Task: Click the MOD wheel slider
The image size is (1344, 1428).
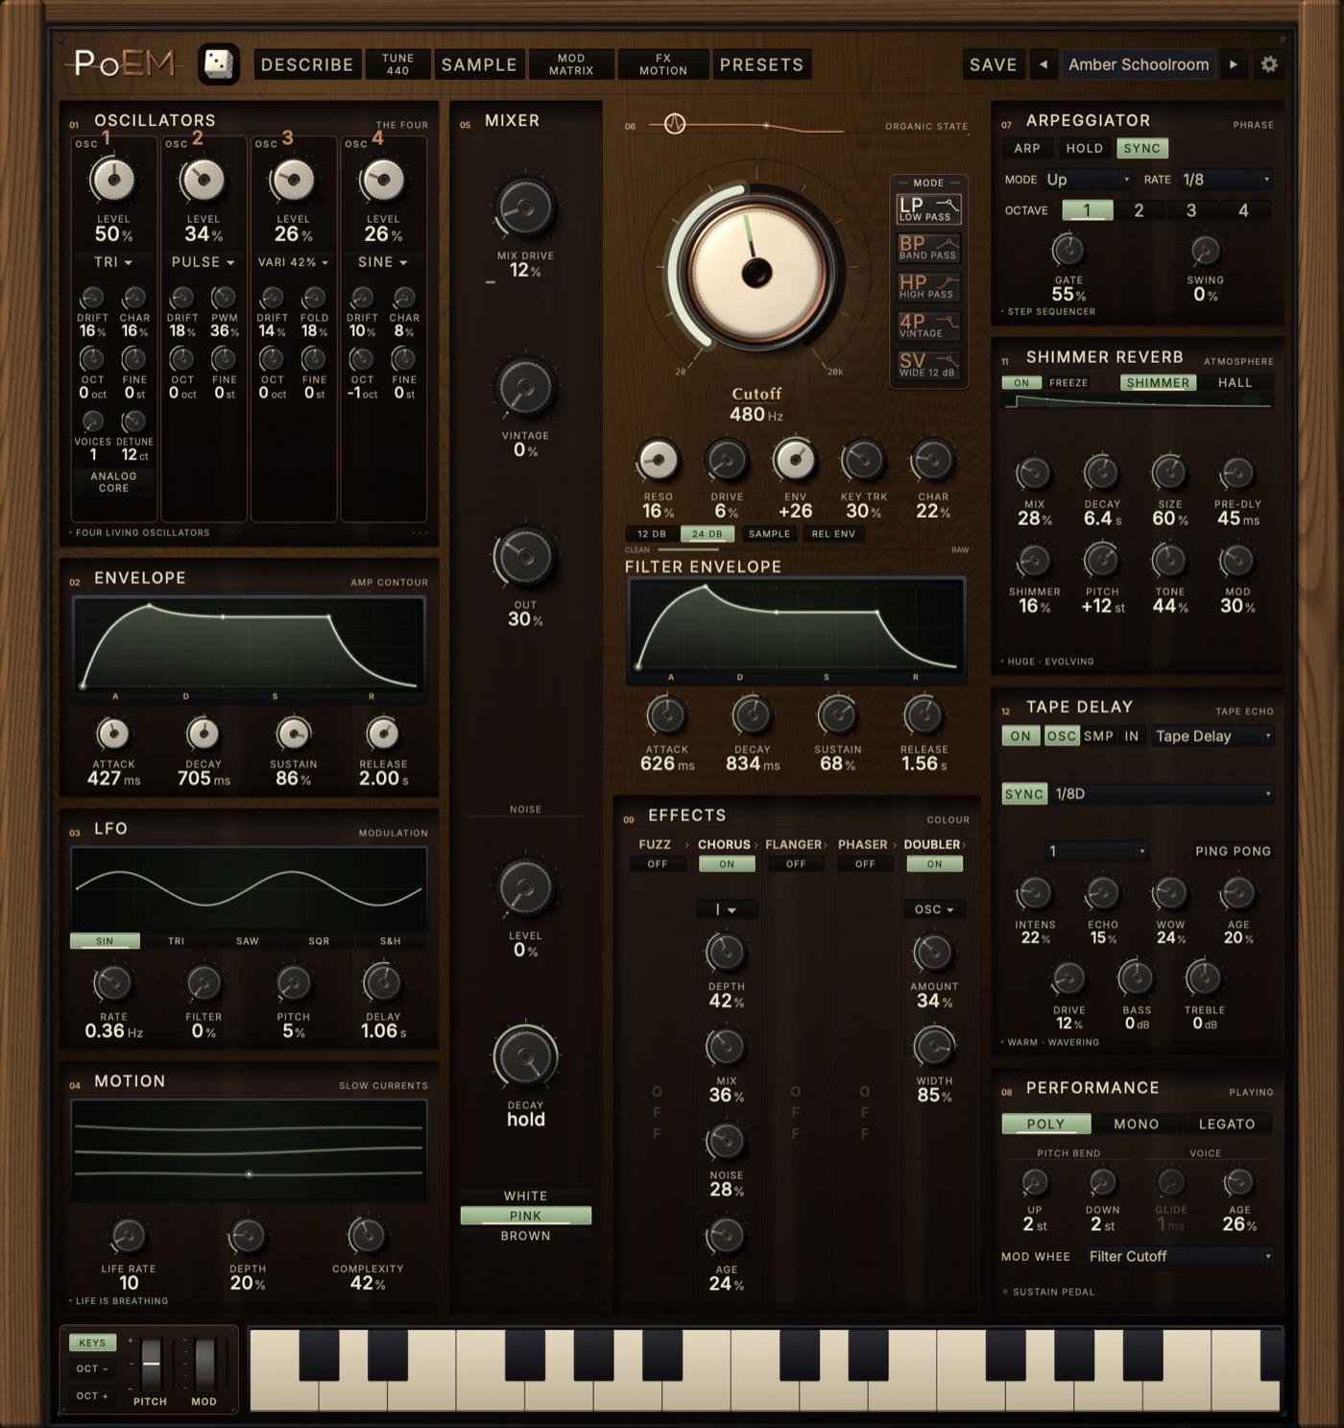Action: [x=204, y=1363]
